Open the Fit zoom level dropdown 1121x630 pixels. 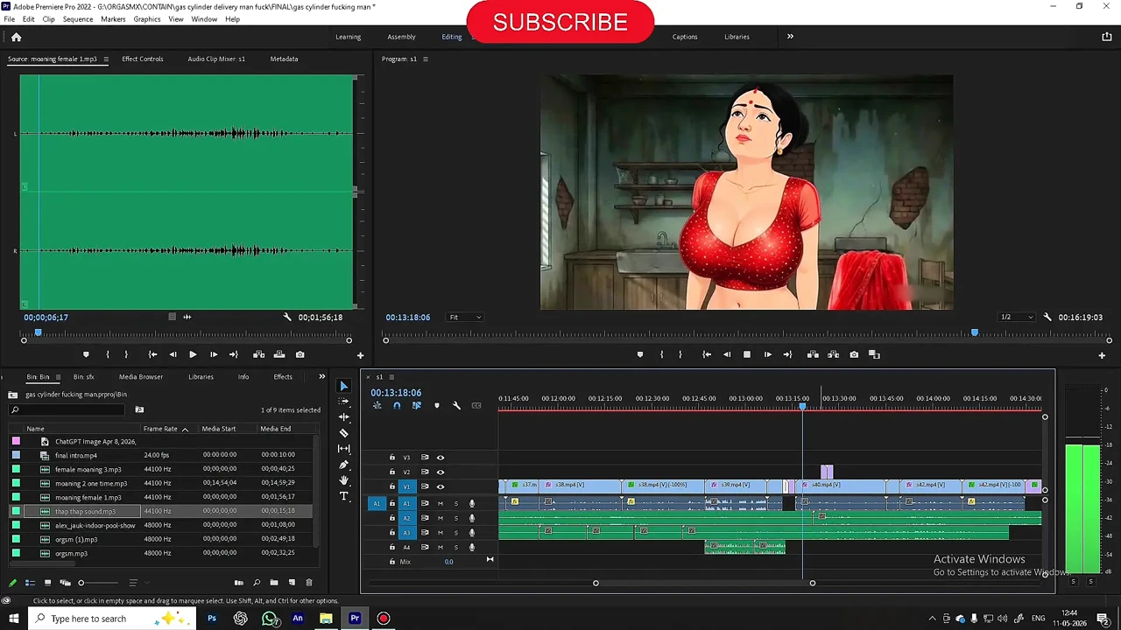click(465, 317)
